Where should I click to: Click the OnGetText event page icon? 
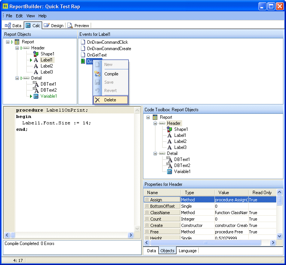(83, 55)
